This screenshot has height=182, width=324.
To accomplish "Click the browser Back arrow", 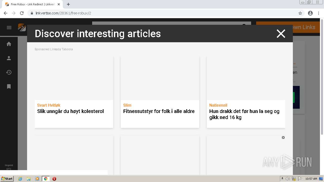I will tap(6, 13).
